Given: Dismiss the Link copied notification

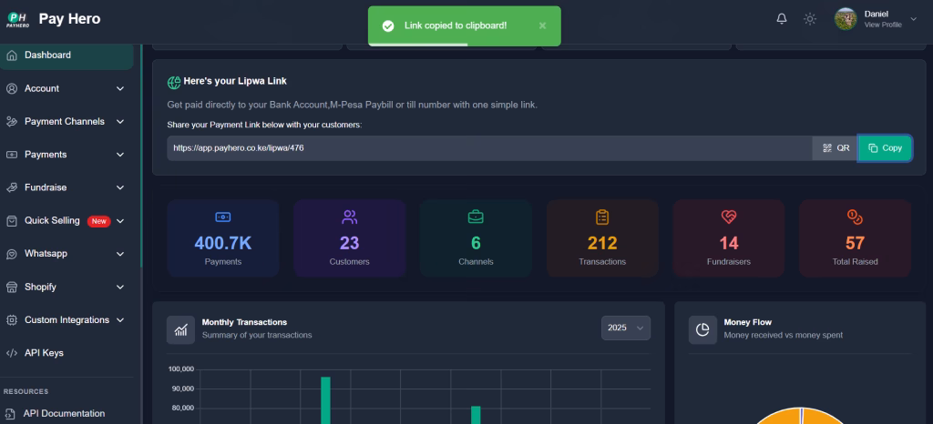Looking at the screenshot, I should (x=543, y=25).
